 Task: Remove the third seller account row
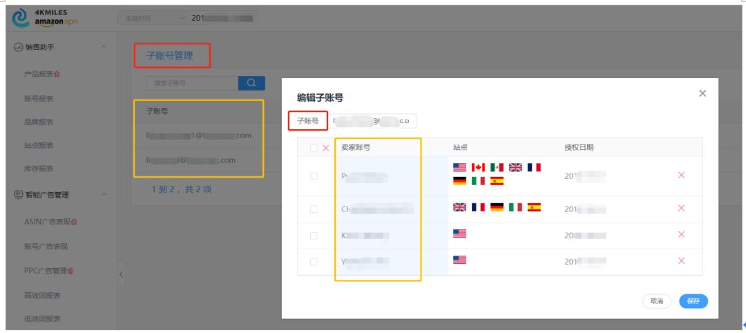click(681, 234)
